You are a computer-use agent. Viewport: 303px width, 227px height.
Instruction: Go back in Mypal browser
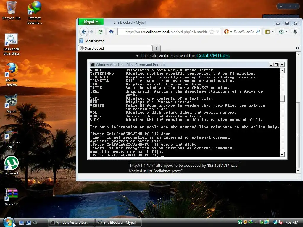[x=84, y=32]
